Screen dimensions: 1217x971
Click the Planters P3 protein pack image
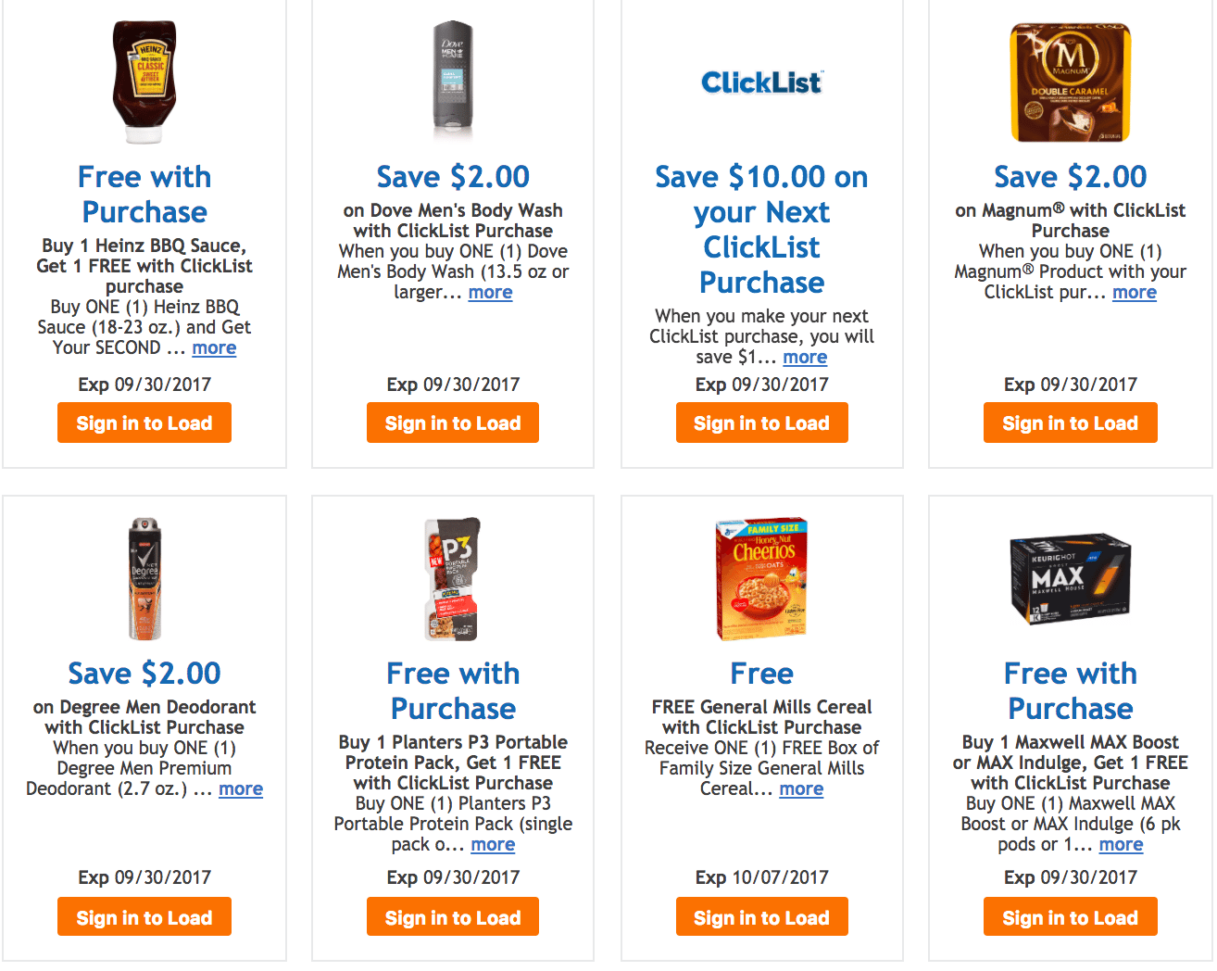click(x=453, y=579)
